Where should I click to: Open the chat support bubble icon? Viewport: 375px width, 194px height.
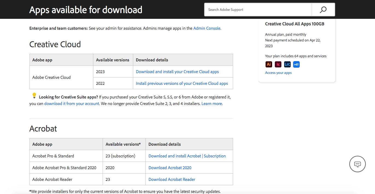tap(358, 164)
